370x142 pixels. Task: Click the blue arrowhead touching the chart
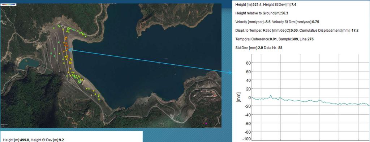(231, 73)
